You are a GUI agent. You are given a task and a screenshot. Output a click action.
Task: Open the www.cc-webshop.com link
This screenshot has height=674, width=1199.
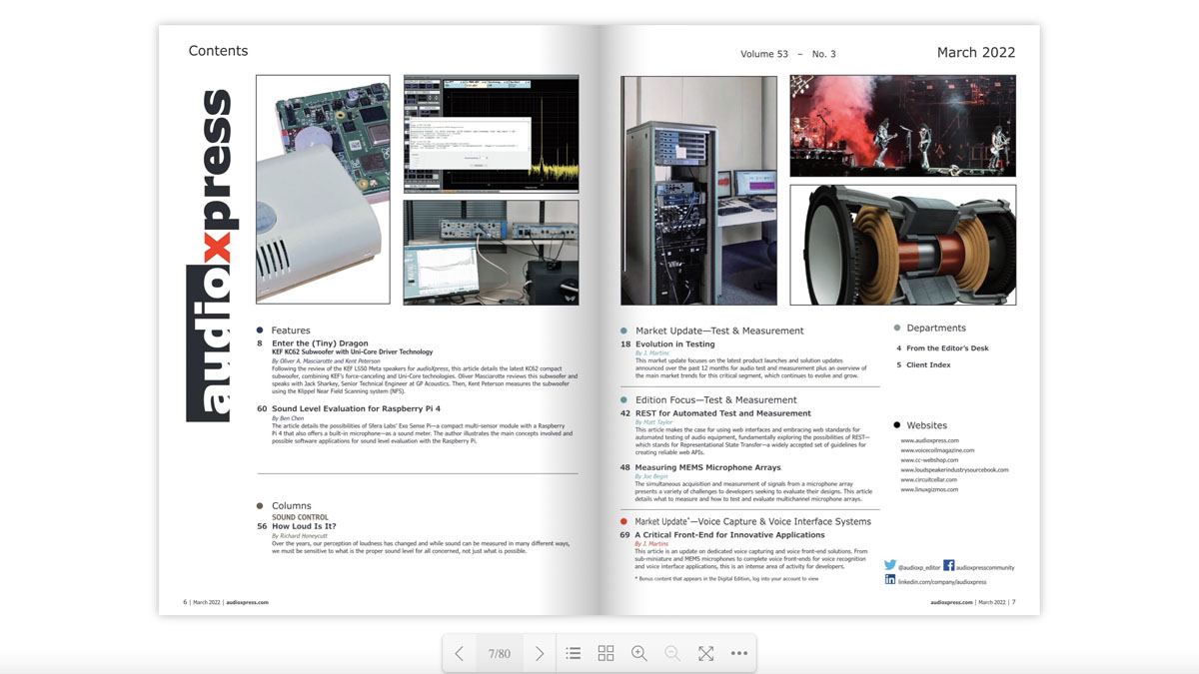929,460
